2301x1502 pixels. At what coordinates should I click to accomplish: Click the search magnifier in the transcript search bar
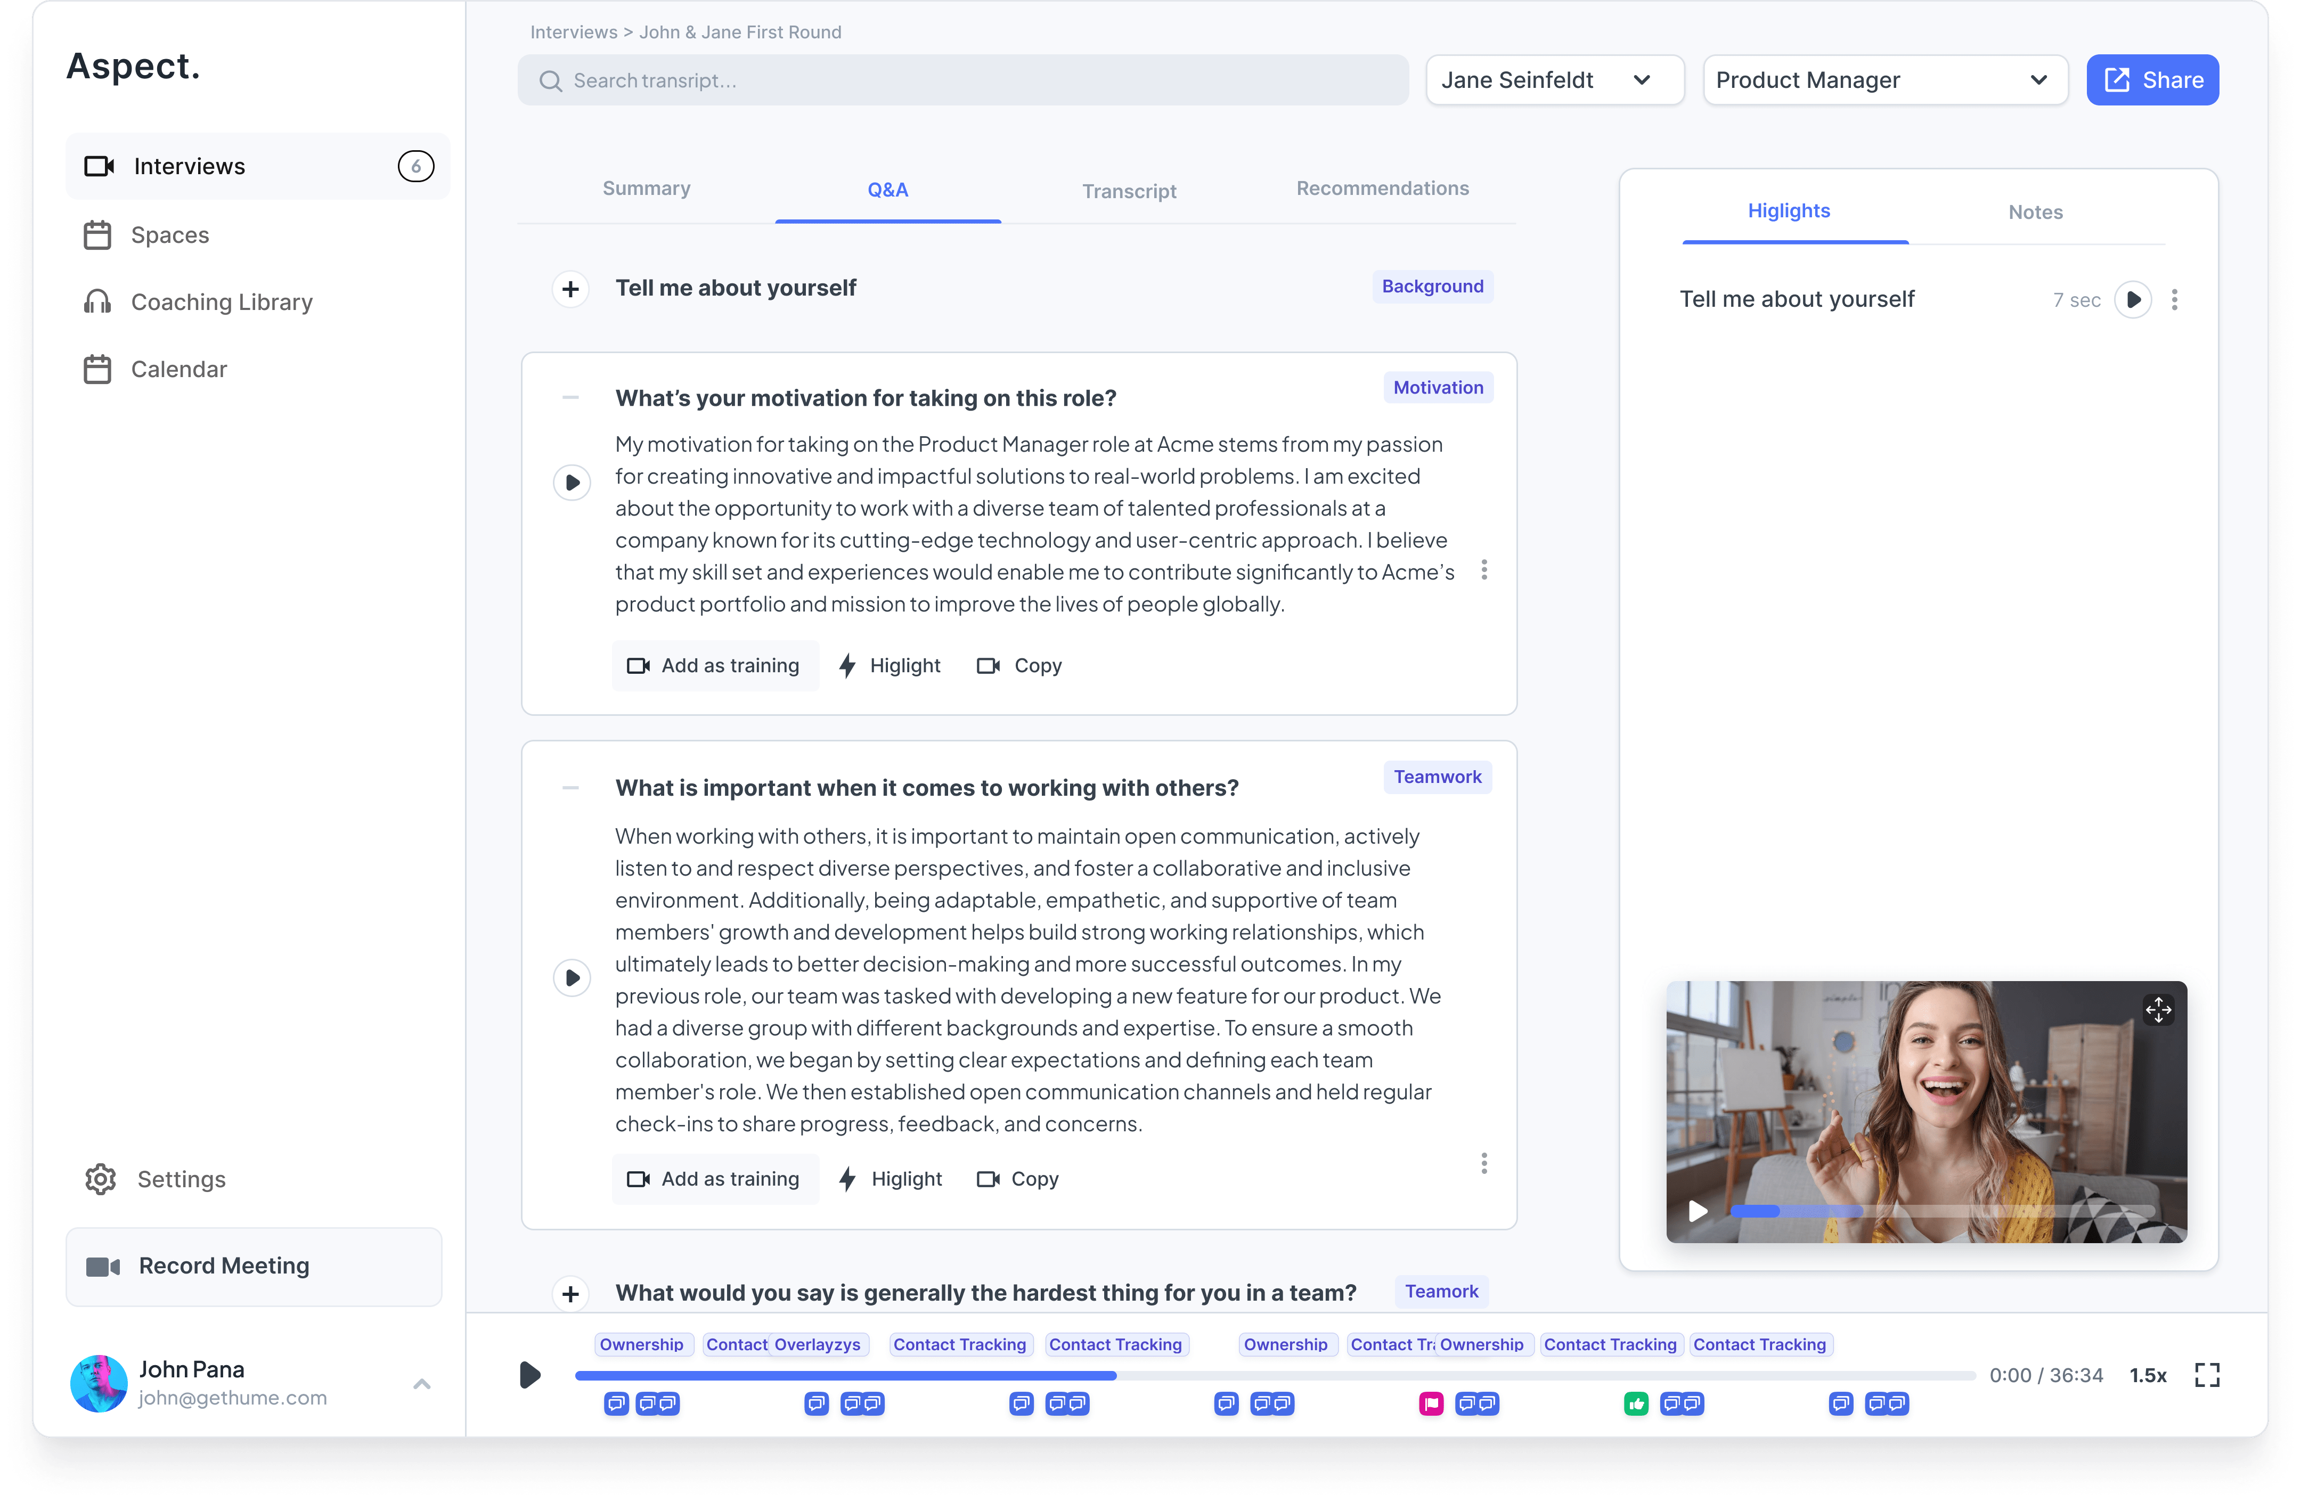coord(550,80)
